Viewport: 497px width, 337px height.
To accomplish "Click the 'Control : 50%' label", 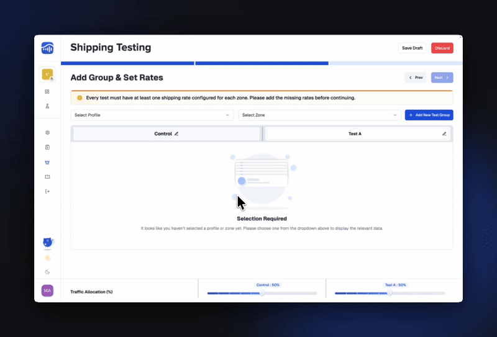I will click(x=268, y=285).
